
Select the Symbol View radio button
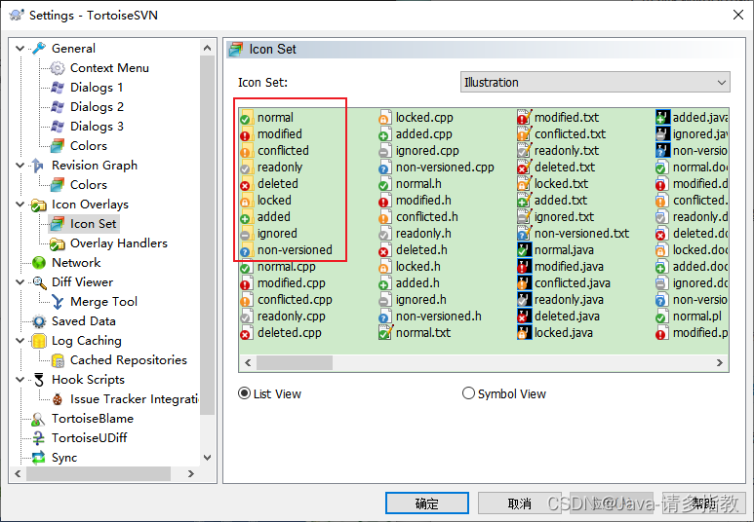coord(468,393)
